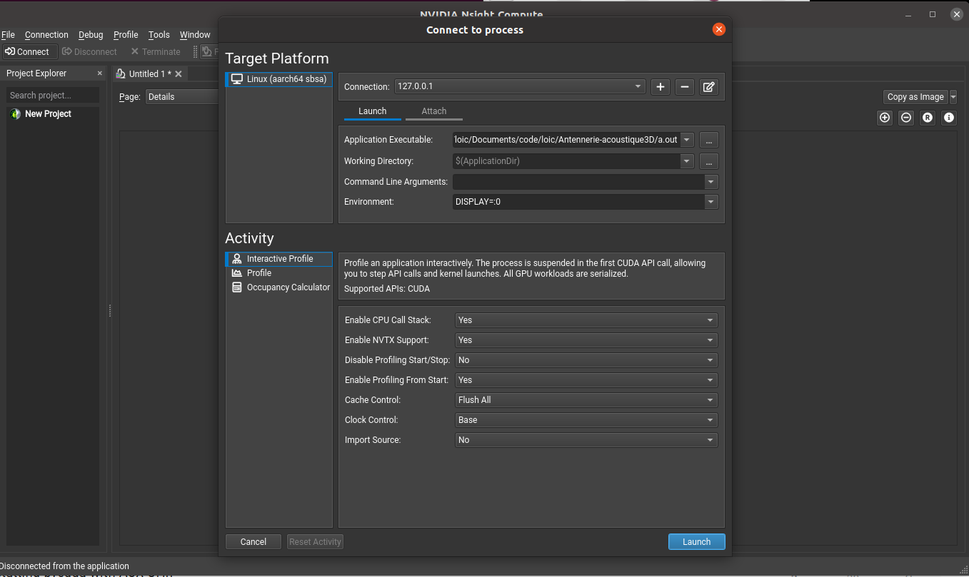The width and height of the screenshot is (969, 577).
Task: Open the Import Source dropdown
Action: 586,440
